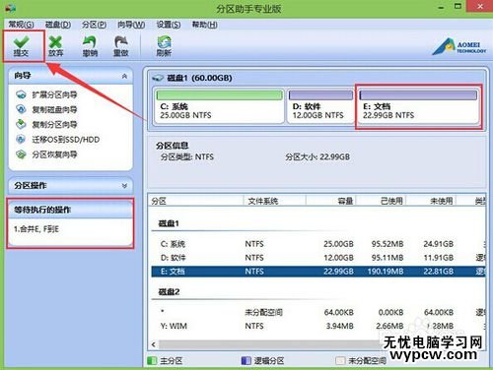Click the 磁盘1 (60.00GB) disk icon
The height and width of the screenshot is (370, 493).
click(158, 78)
